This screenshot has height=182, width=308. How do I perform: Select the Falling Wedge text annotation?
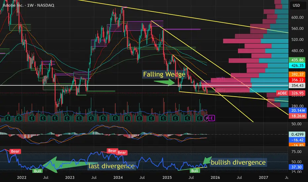164,74
